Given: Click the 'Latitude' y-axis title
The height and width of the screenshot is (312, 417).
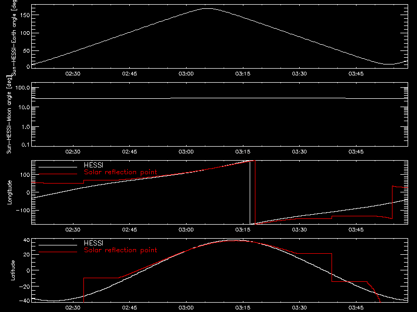Looking at the screenshot, I should [13, 270].
